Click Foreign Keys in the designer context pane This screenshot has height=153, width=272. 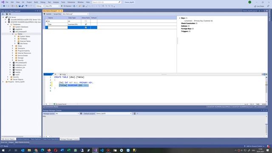[x=186, y=28]
